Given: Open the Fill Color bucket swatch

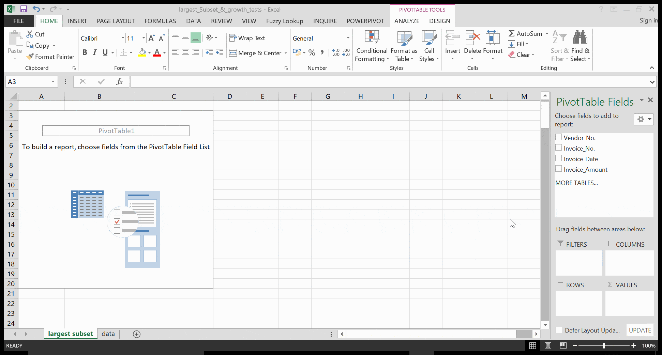Looking at the screenshot, I should pyautogui.click(x=142, y=52).
